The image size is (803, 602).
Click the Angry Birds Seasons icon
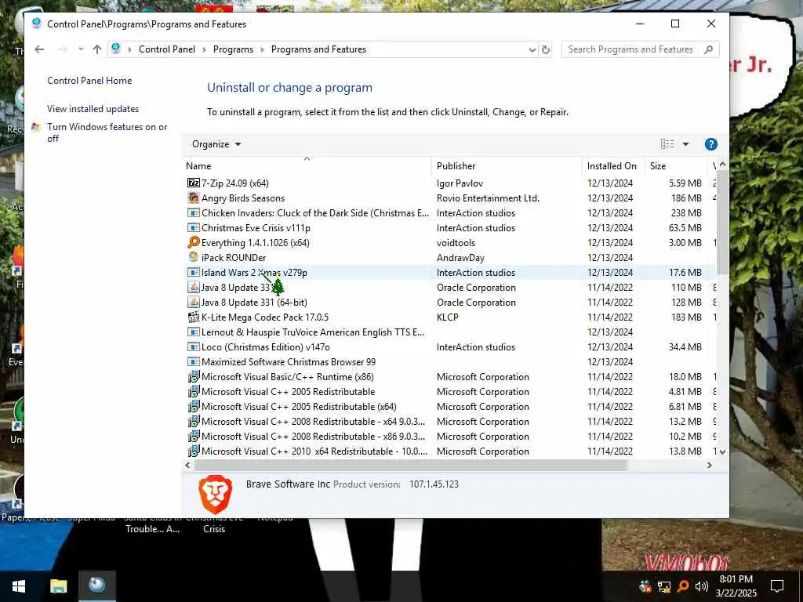click(193, 198)
